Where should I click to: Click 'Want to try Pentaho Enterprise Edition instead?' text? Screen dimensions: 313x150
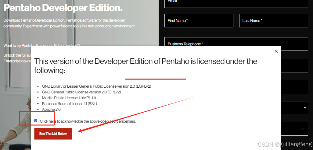[42, 45]
